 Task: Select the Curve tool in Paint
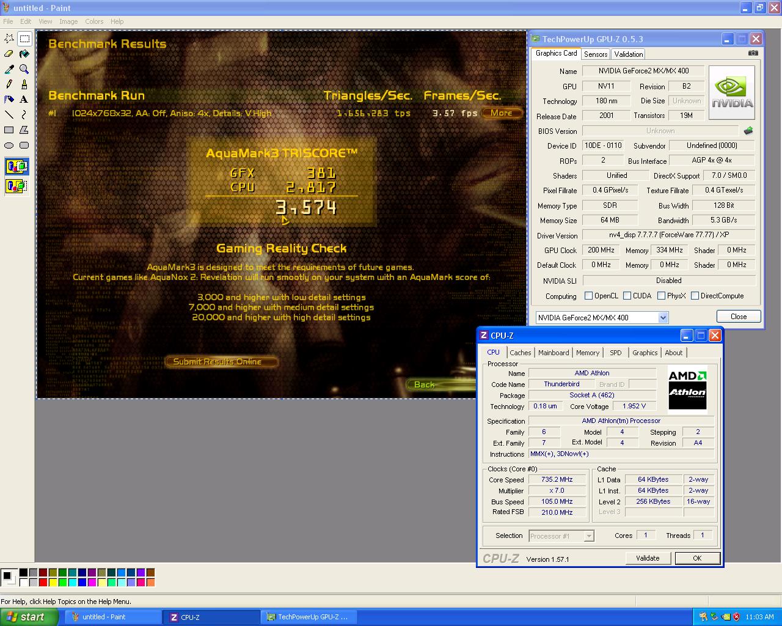pyautogui.click(x=24, y=114)
